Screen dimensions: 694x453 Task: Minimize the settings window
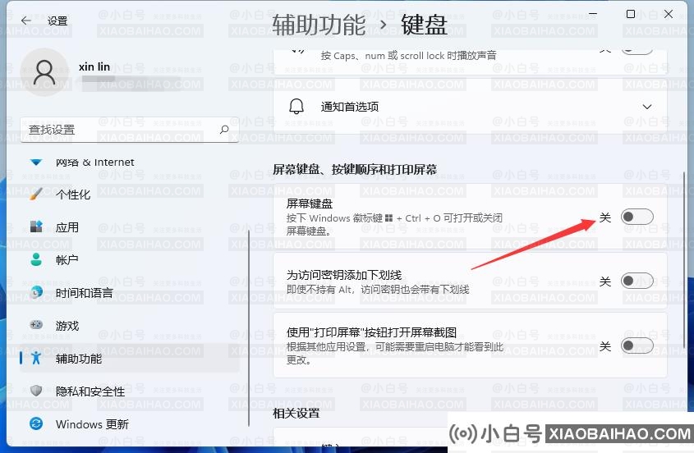593,14
